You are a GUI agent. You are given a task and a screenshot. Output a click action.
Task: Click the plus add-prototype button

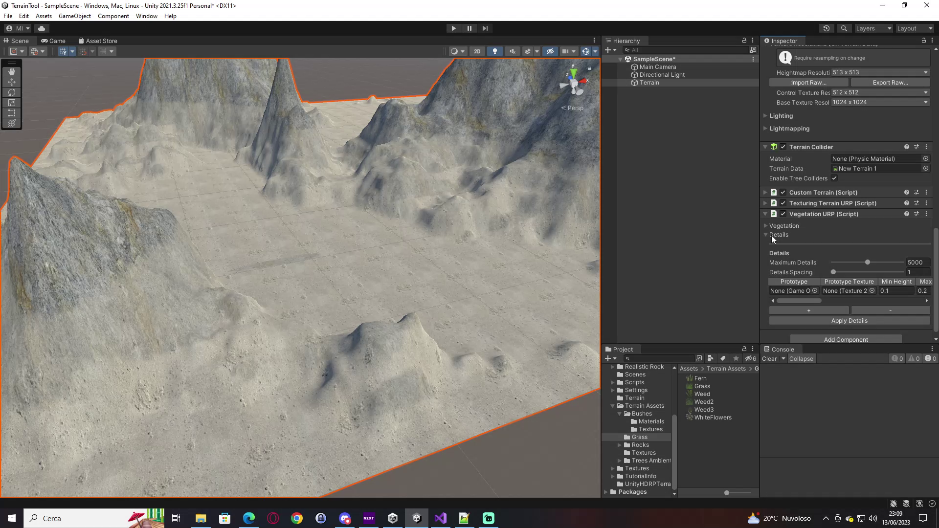[808, 310]
